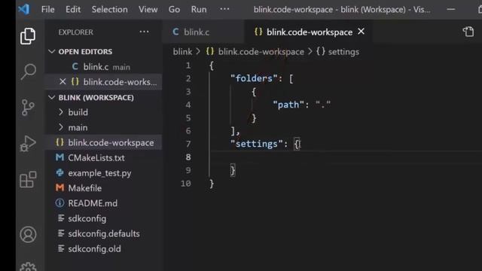Close blink.code-works... in Open Editors
The width and height of the screenshot is (482, 271).
(x=63, y=82)
